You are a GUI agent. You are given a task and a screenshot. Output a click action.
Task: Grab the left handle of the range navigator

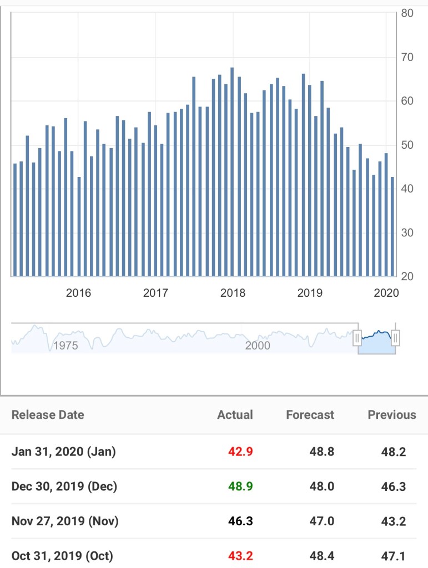click(357, 337)
